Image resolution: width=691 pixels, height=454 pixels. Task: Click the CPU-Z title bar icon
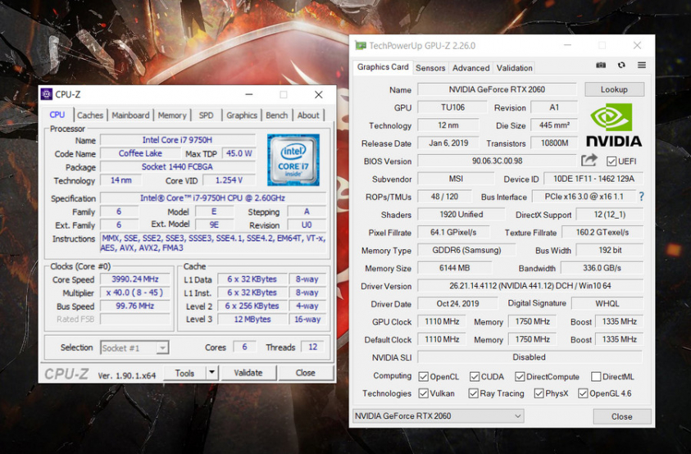(47, 94)
